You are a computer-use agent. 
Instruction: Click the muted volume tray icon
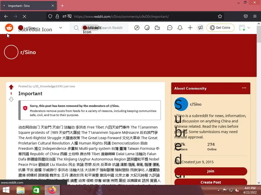(237, 190)
